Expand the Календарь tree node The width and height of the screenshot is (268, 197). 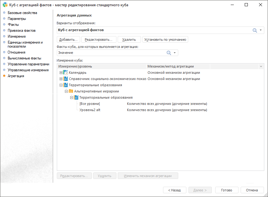click(x=61, y=73)
